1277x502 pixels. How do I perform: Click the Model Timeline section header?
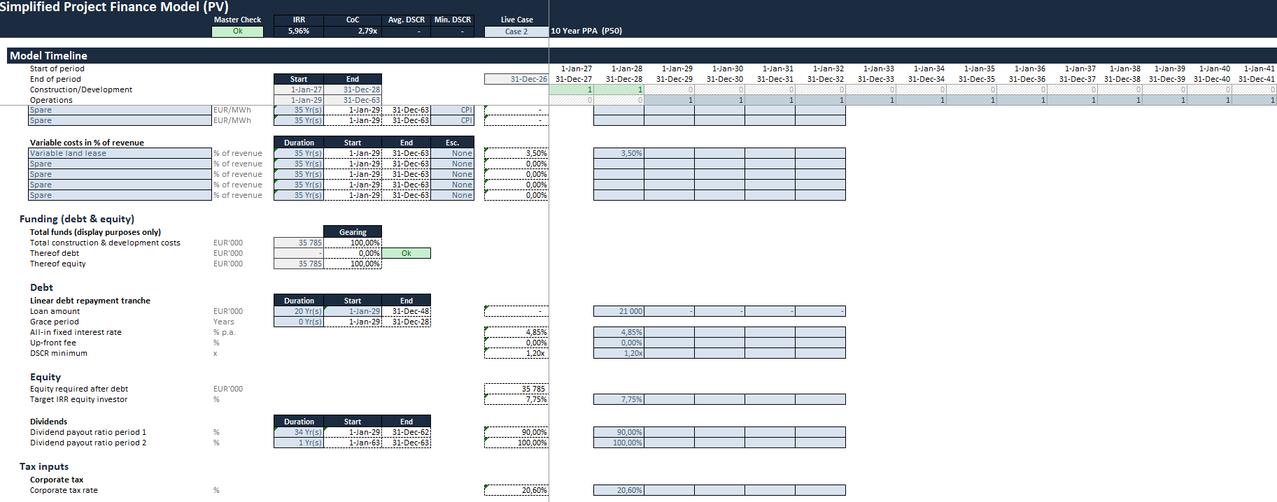click(49, 56)
